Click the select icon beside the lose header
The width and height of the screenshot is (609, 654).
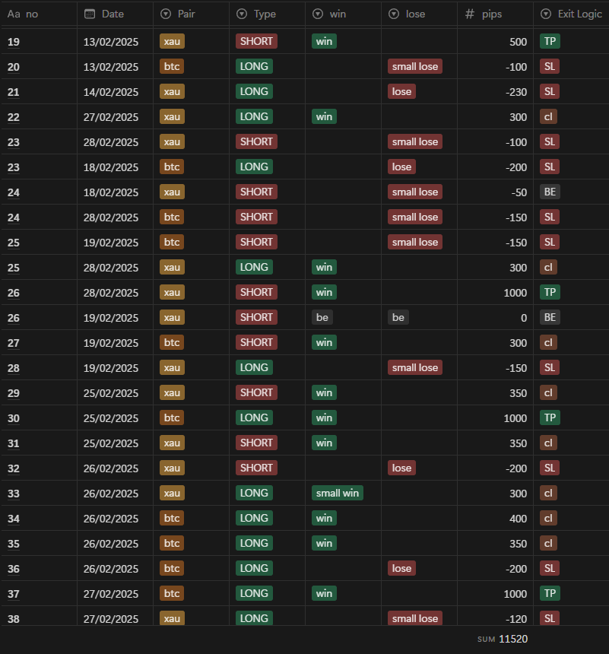(394, 14)
